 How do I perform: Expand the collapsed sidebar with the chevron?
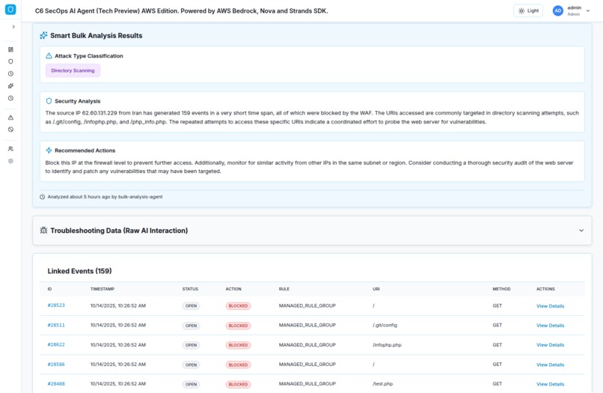(x=13, y=26)
